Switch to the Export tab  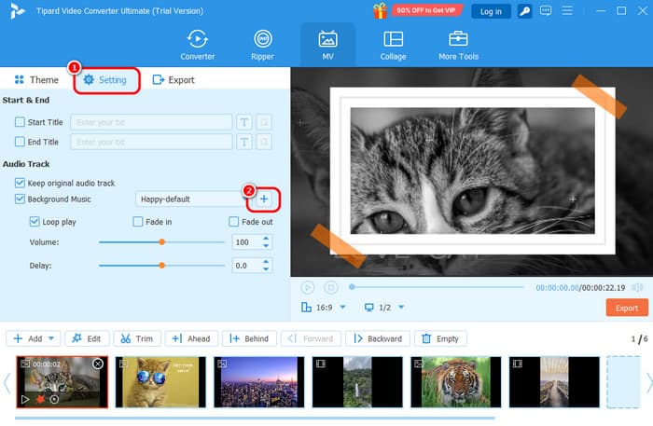pos(174,80)
